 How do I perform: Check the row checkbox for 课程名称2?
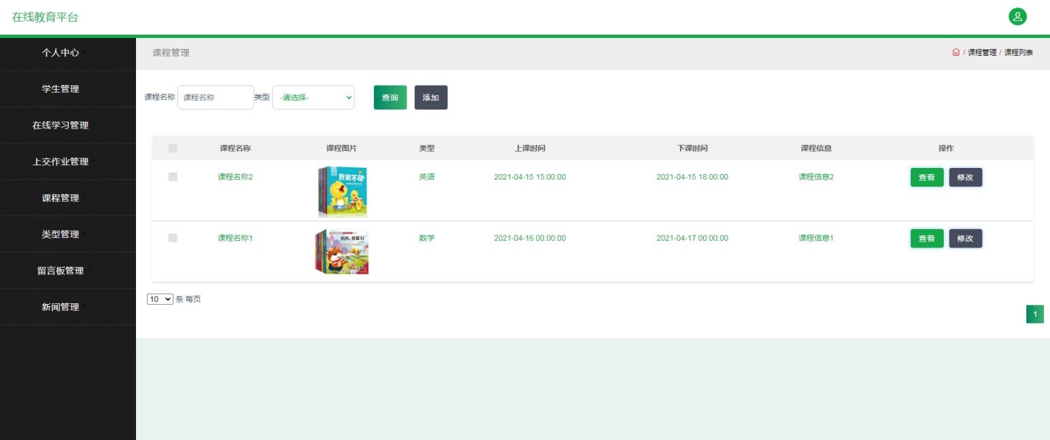173,177
